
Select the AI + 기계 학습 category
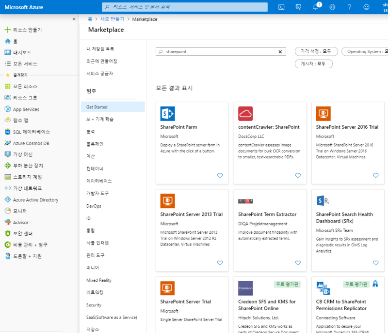[x=100, y=120]
